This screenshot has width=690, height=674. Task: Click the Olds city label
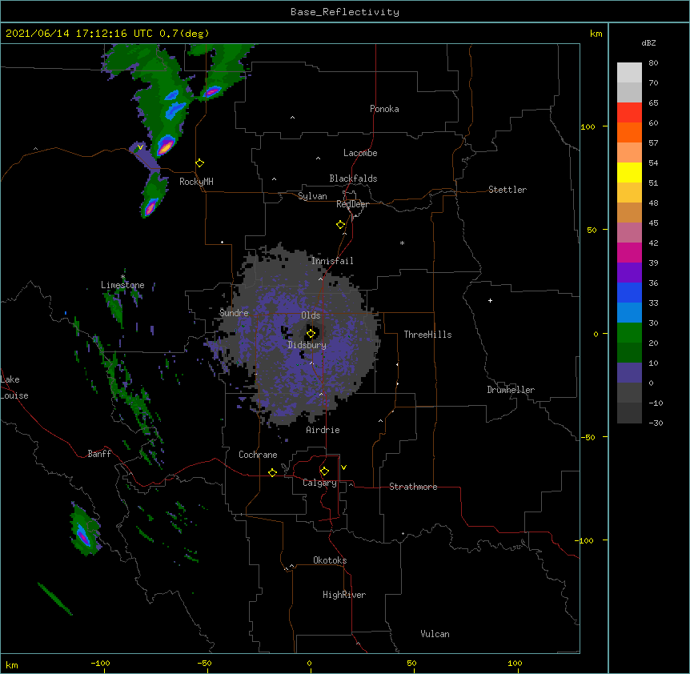tap(311, 315)
